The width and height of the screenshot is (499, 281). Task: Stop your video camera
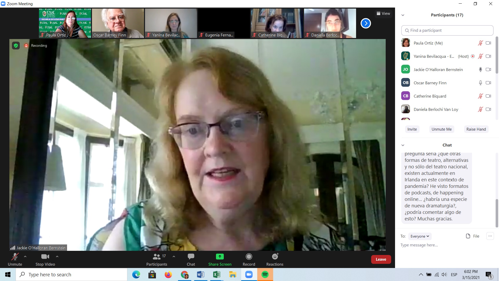[45, 259]
